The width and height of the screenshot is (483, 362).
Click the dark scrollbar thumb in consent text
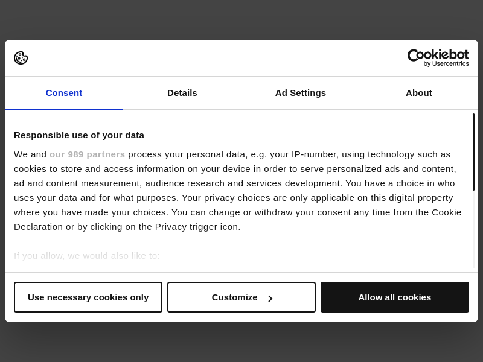point(473,152)
